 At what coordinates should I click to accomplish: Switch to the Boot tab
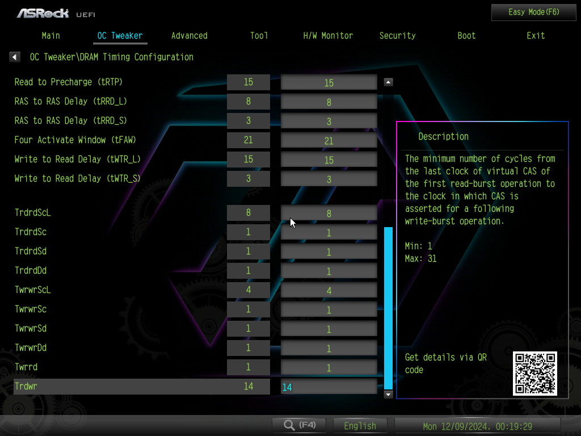click(x=466, y=36)
